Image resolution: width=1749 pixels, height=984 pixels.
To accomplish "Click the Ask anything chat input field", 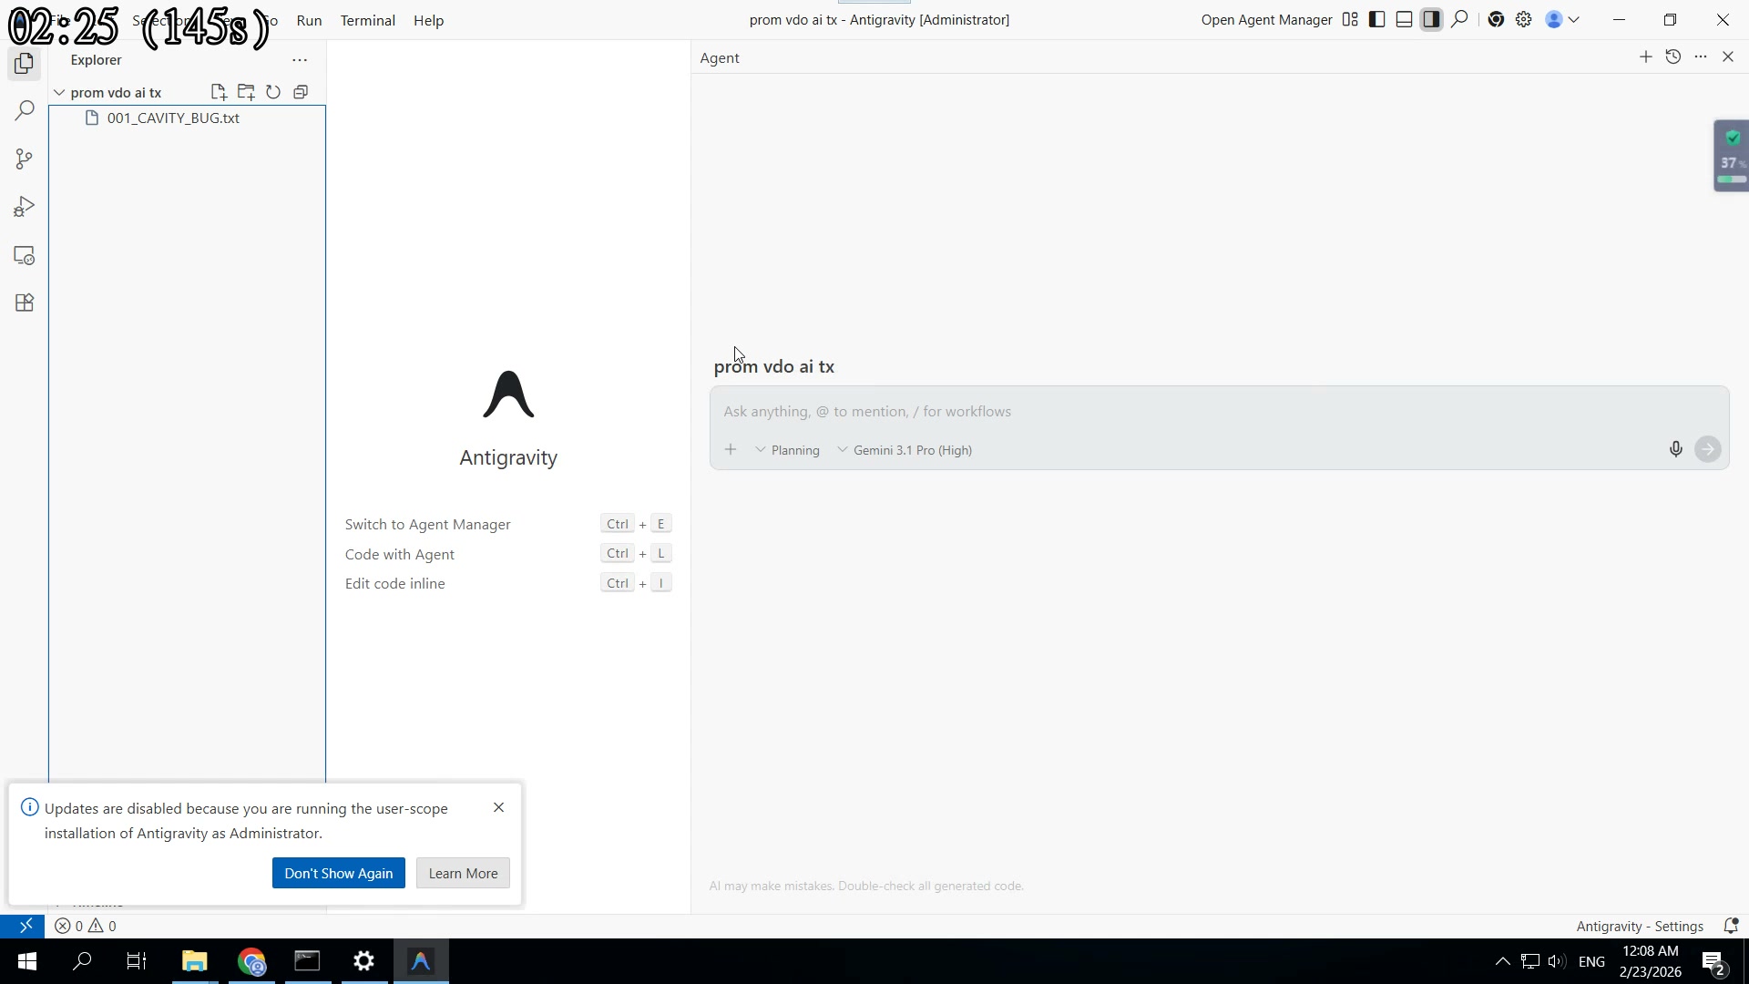I will [x=1093, y=411].
